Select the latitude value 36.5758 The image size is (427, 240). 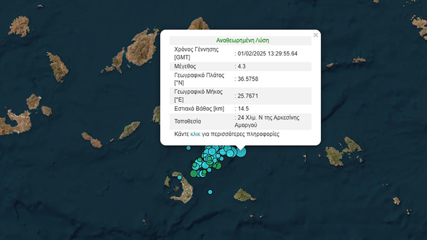(x=248, y=79)
